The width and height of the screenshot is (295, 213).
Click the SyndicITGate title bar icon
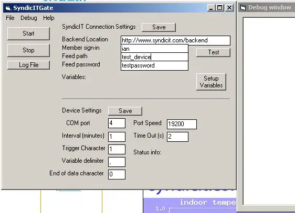tap(8, 8)
